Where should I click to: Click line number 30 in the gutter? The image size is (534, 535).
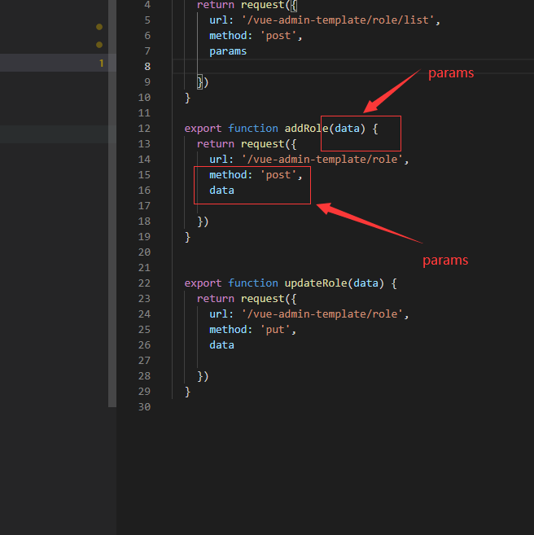tap(144, 406)
